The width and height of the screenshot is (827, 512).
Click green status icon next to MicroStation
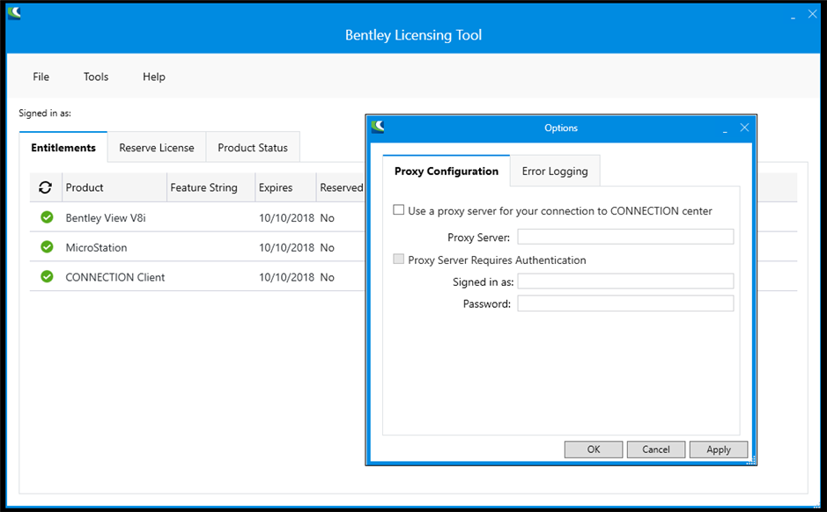click(x=47, y=247)
